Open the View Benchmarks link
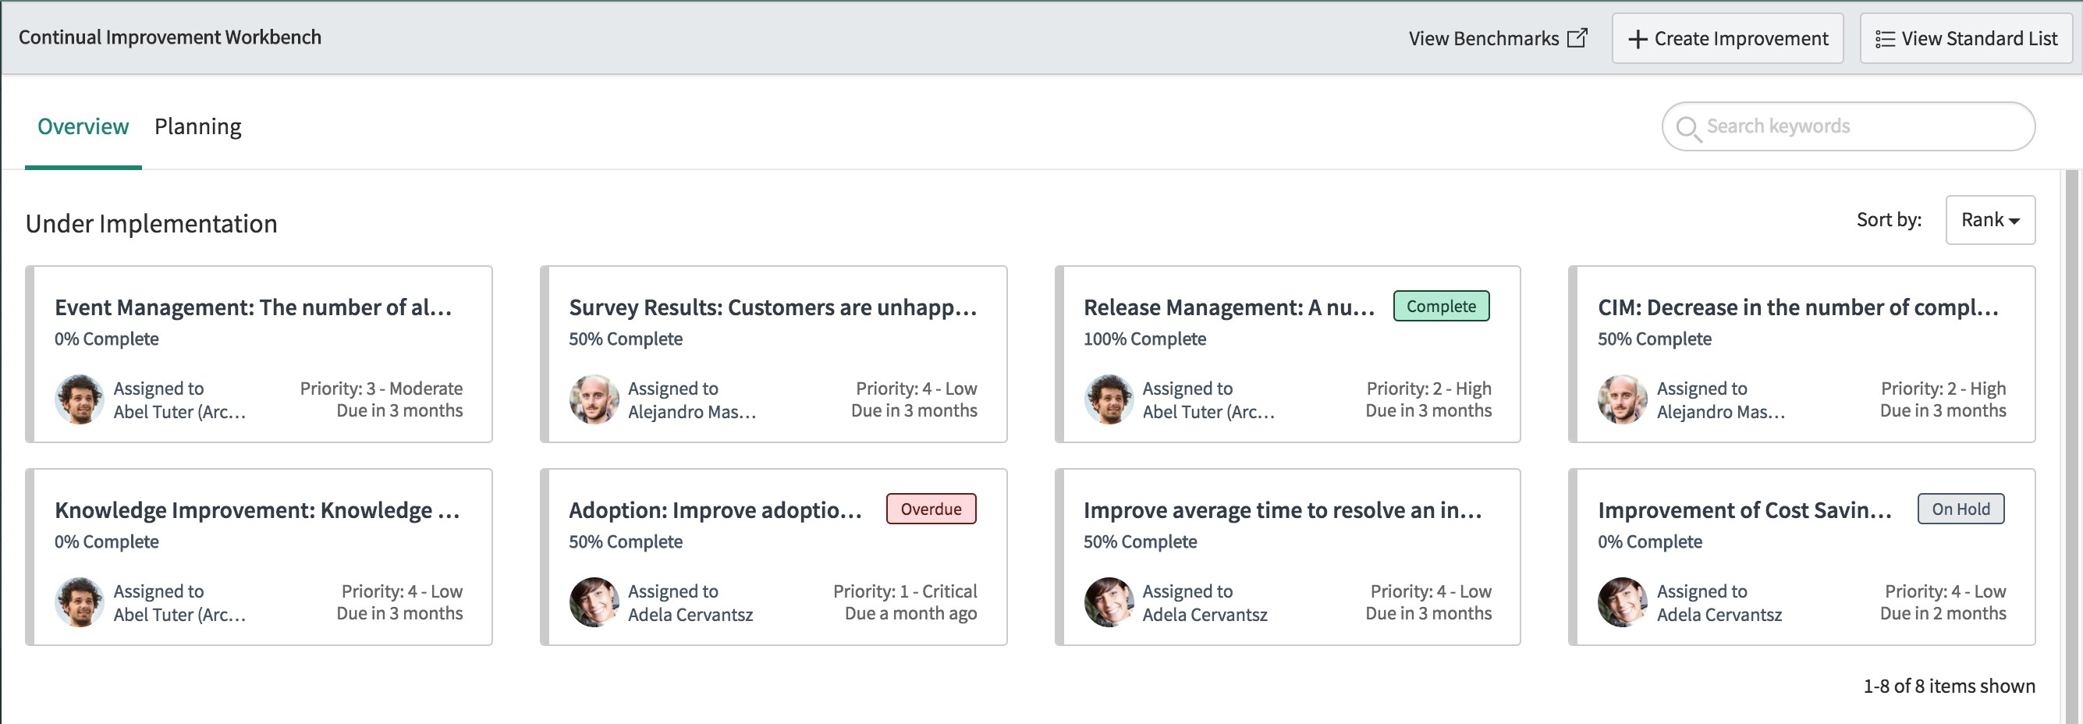 1498,38
